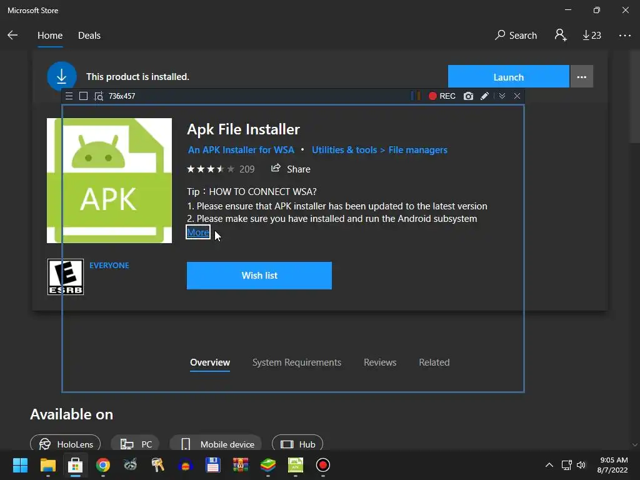Add app to Wish list
This screenshot has height=480, width=640.
point(259,276)
